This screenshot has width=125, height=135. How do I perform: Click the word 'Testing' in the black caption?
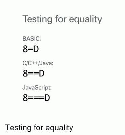click(18, 128)
